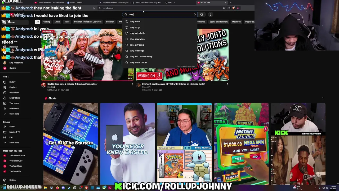The height and width of the screenshot is (191, 339).
Task: Choose the 'sexy music meme' suggestion
Action: click(x=160, y=62)
